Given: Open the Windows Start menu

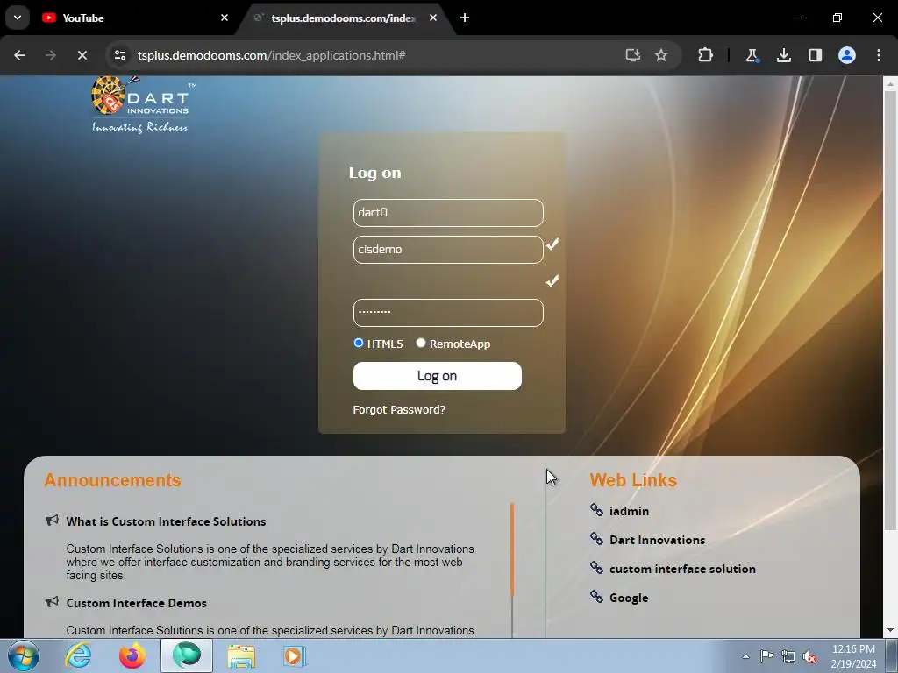Looking at the screenshot, I should [x=24, y=655].
